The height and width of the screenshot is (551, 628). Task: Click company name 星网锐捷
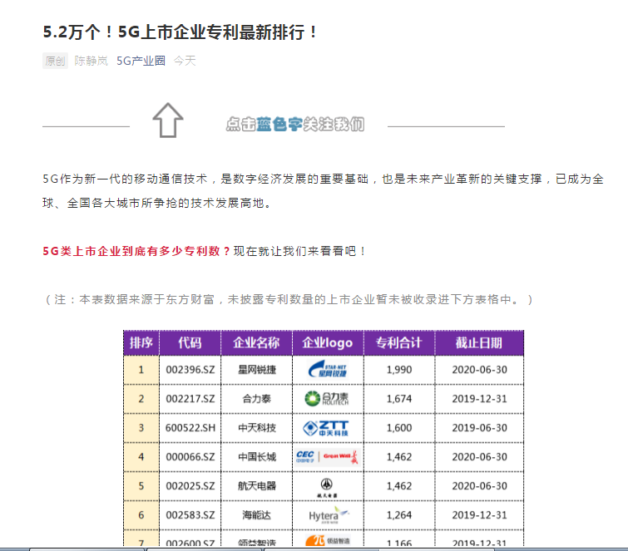point(257,370)
